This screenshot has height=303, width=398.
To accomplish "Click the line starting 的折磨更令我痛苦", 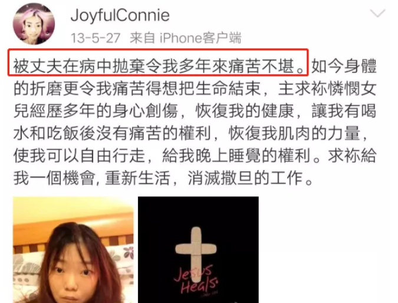I will click(195, 88).
